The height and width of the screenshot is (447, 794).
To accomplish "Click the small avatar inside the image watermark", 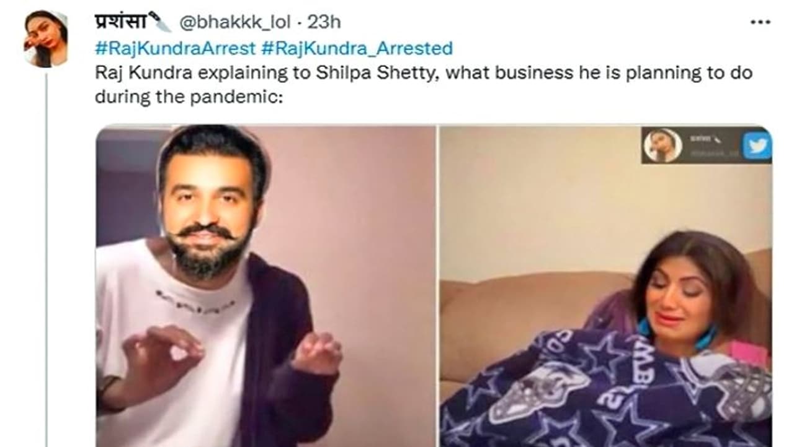I will (x=663, y=145).
